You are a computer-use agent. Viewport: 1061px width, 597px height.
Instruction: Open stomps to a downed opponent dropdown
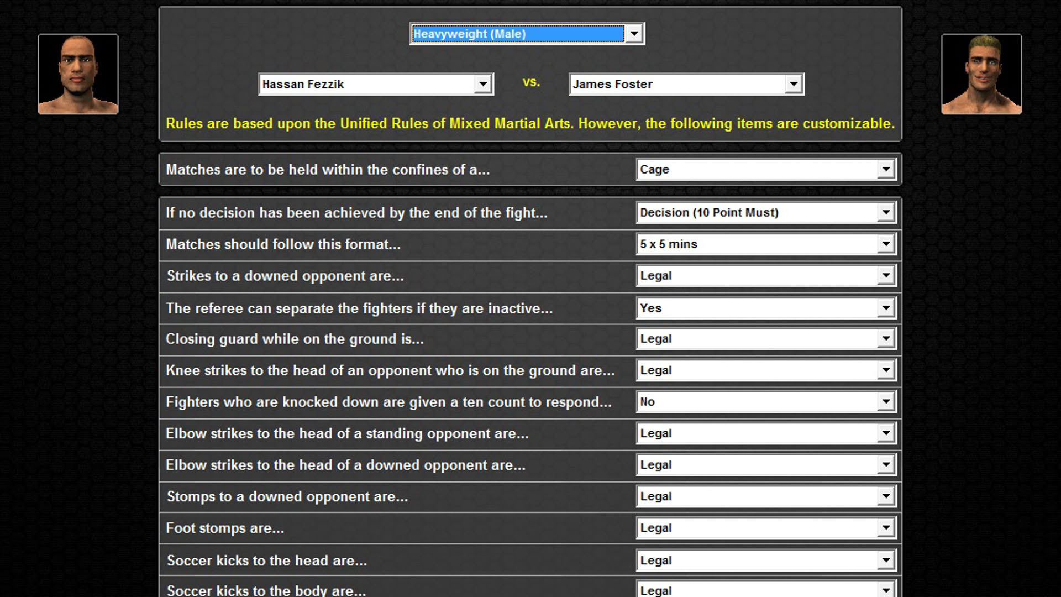[x=766, y=496]
